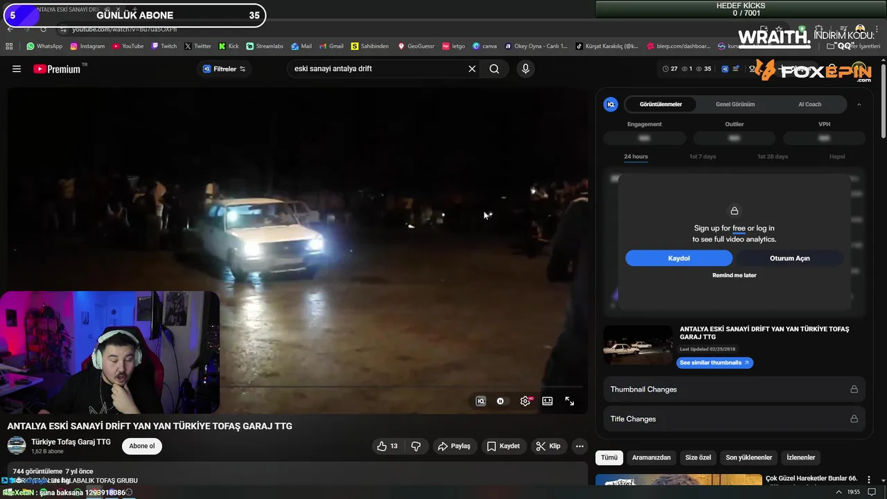
Task: Dislike the video with thumbs down
Action: coord(416,446)
